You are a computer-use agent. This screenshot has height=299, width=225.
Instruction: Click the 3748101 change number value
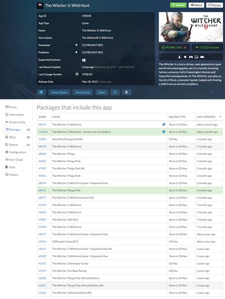click(x=87, y=74)
